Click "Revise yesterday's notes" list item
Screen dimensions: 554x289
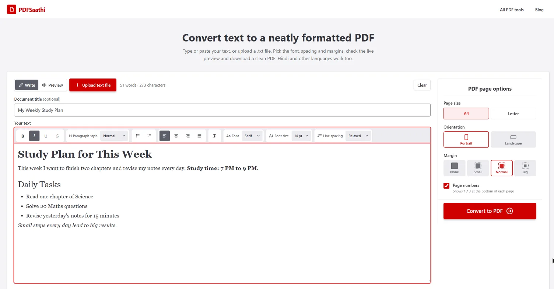coord(73,216)
